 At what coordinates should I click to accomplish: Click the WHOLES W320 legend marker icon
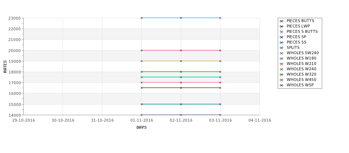tap(282, 75)
